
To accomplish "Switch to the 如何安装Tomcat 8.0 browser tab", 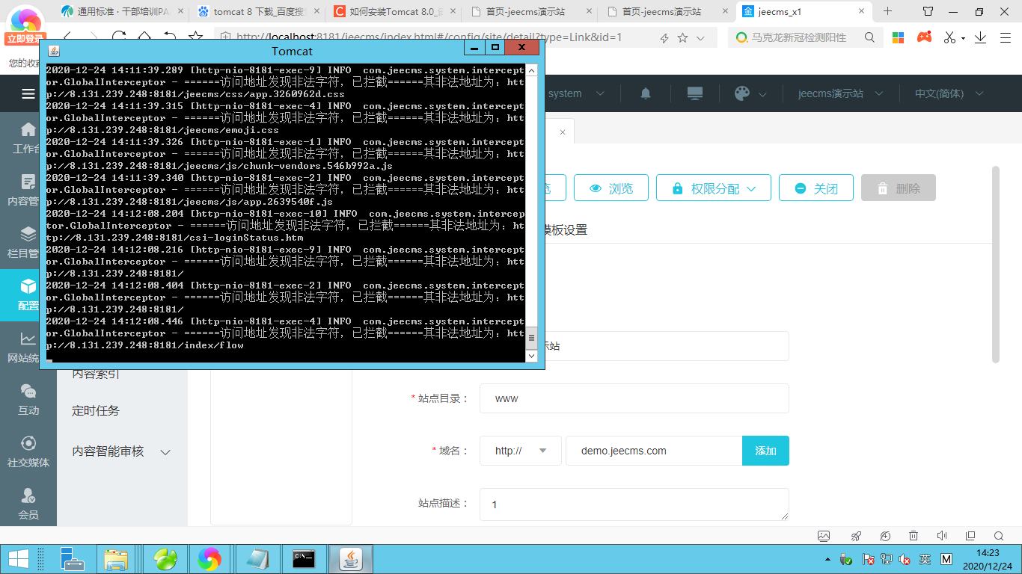I will point(394,11).
